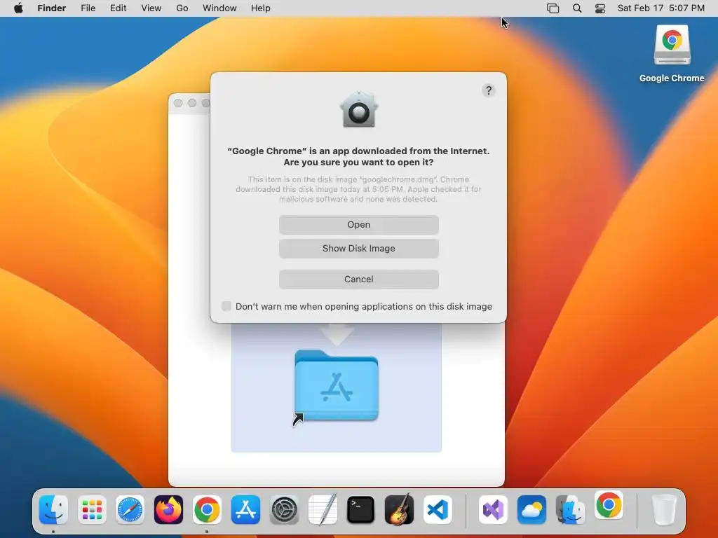
Task: Launch Safari from the Dock
Action: pyautogui.click(x=130, y=509)
